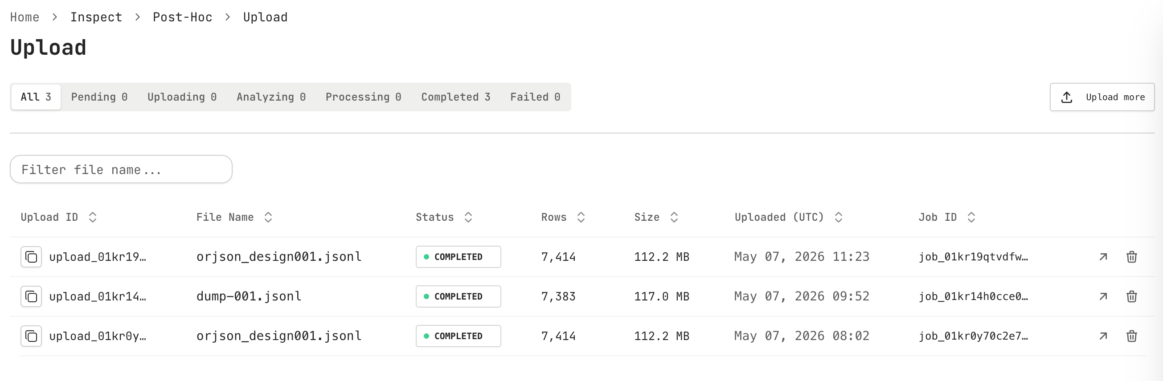Sort by Size column

click(656, 217)
